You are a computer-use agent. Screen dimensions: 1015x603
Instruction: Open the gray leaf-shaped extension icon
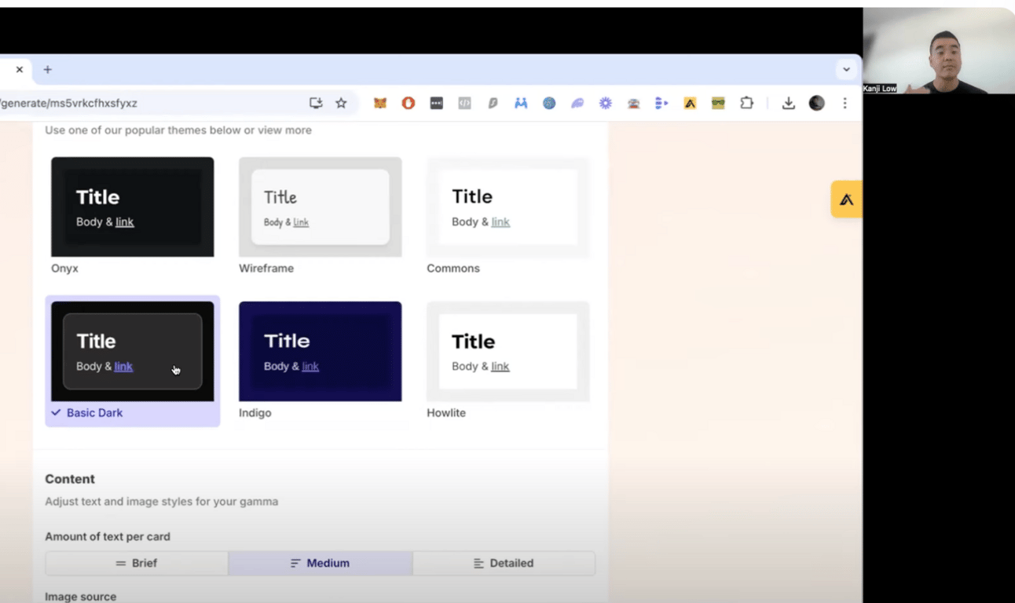tap(493, 103)
